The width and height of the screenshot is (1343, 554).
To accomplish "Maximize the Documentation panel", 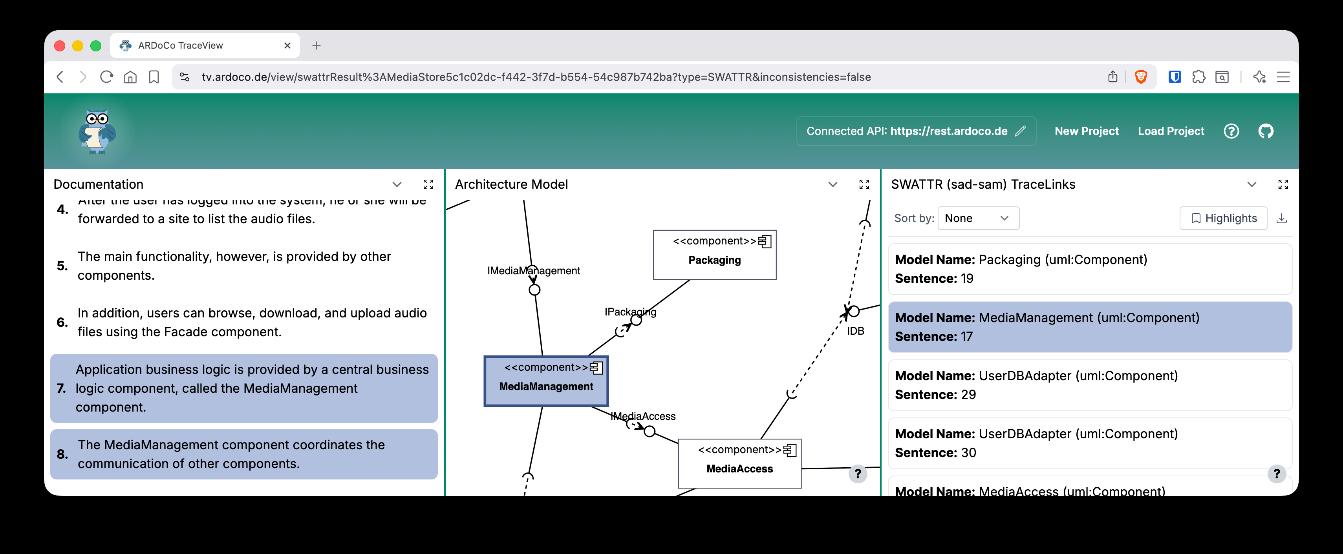I will click(x=428, y=184).
